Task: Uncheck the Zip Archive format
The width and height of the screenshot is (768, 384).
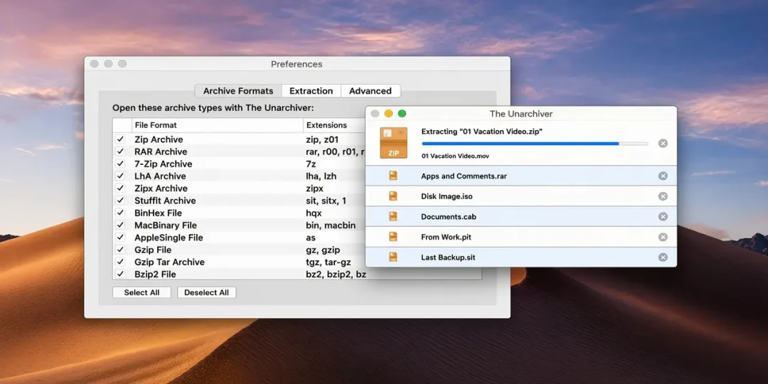Action: click(120, 139)
